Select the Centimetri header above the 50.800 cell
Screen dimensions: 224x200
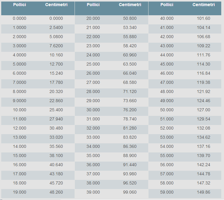(x=130, y=5)
